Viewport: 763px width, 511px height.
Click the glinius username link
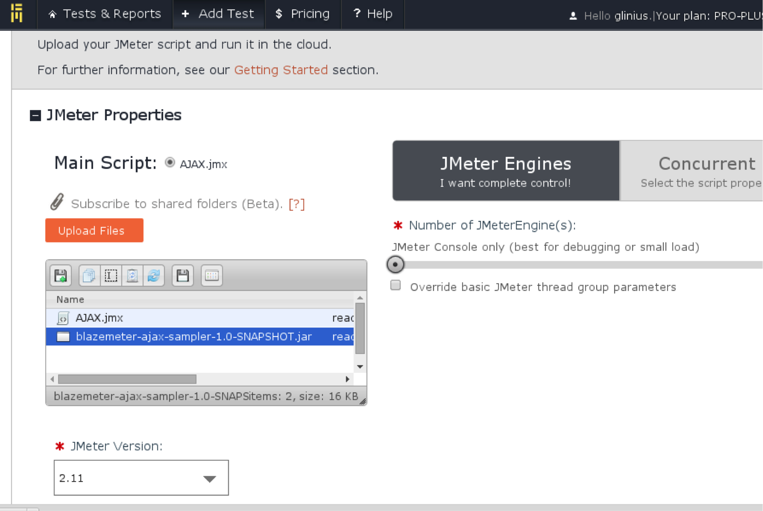[x=631, y=16]
